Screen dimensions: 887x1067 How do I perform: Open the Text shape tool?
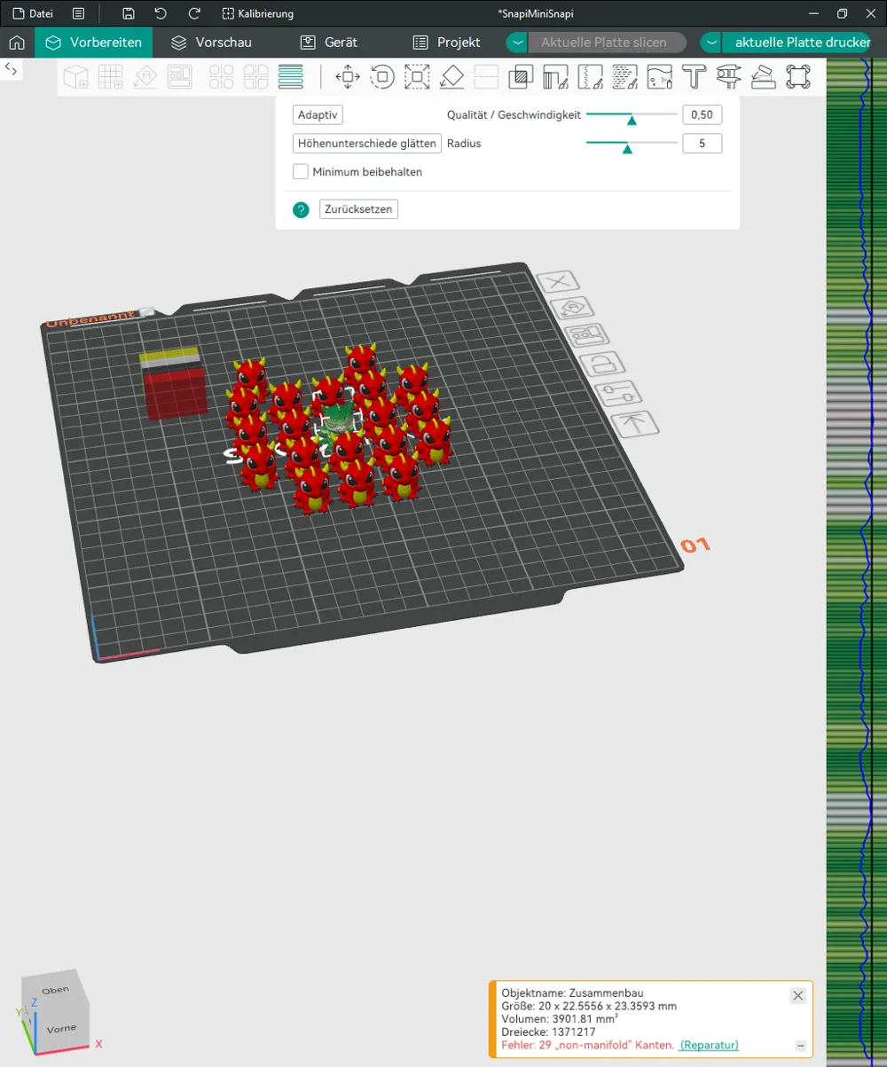tap(694, 77)
